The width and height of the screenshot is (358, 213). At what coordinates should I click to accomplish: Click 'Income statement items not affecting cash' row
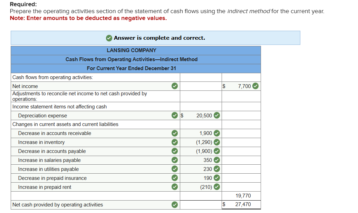[59, 107]
